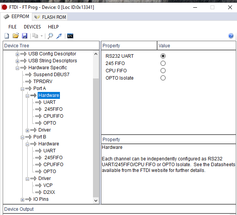Collapse the Port B Hardware node
237x215 pixels.
point(27,144)
